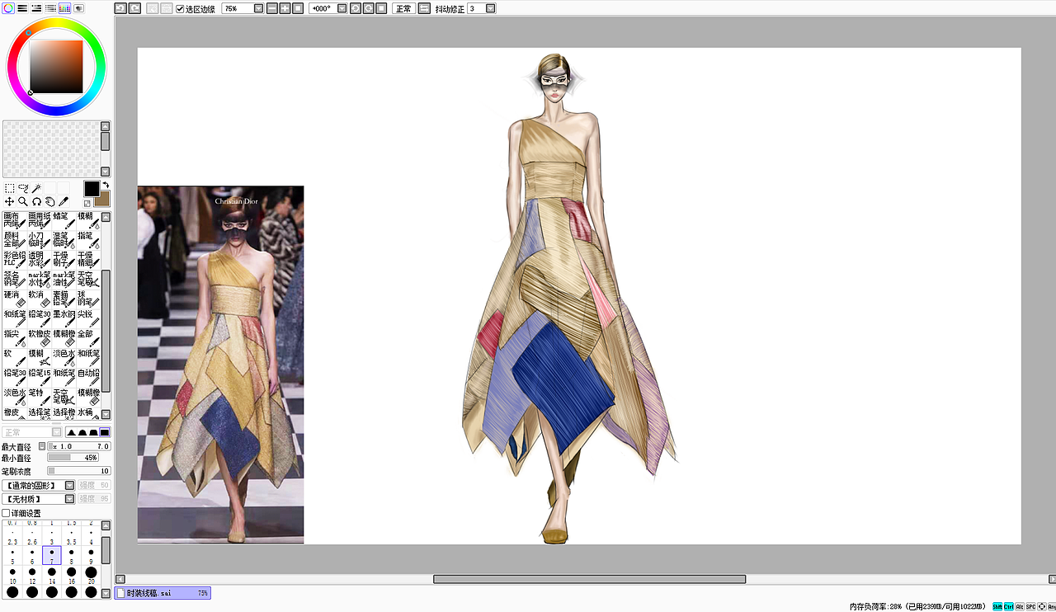The height and width of the screenshot is (612, 1056).
Task: Choose the 指笔 finger brush
Action: pyautogui.click(x=88, y=240)
